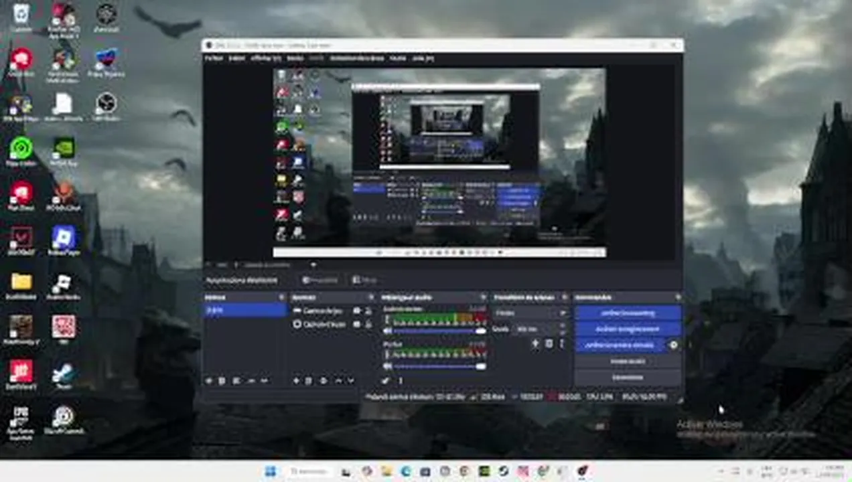Toggle the virtual camera button
852x482 pixels.
pos(620,345)
